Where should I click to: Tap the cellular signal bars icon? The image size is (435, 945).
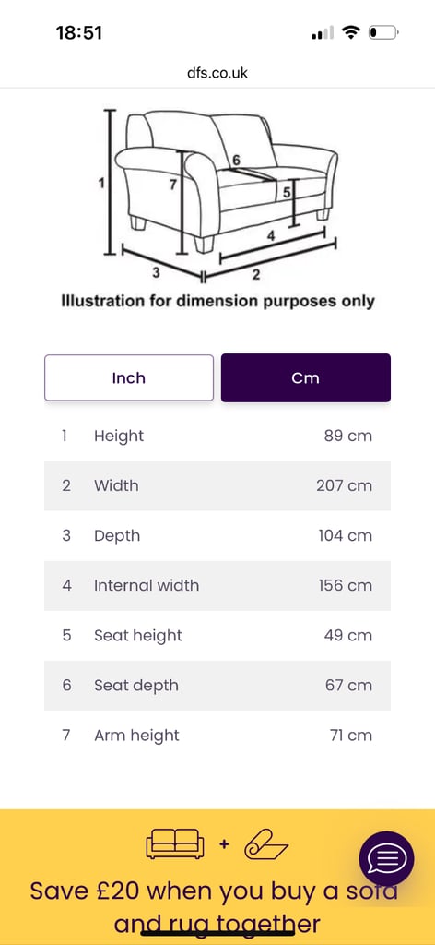(x=323, y=34)
